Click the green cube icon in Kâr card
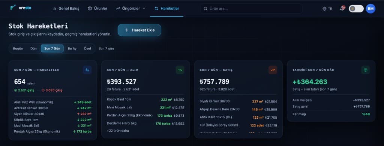The width and height of the screenshot is (384, 146). (366, 70)
